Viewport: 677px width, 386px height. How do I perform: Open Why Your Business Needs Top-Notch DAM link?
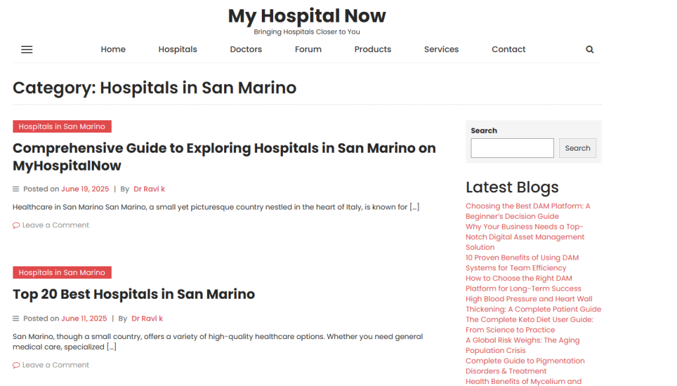[525, 237]
